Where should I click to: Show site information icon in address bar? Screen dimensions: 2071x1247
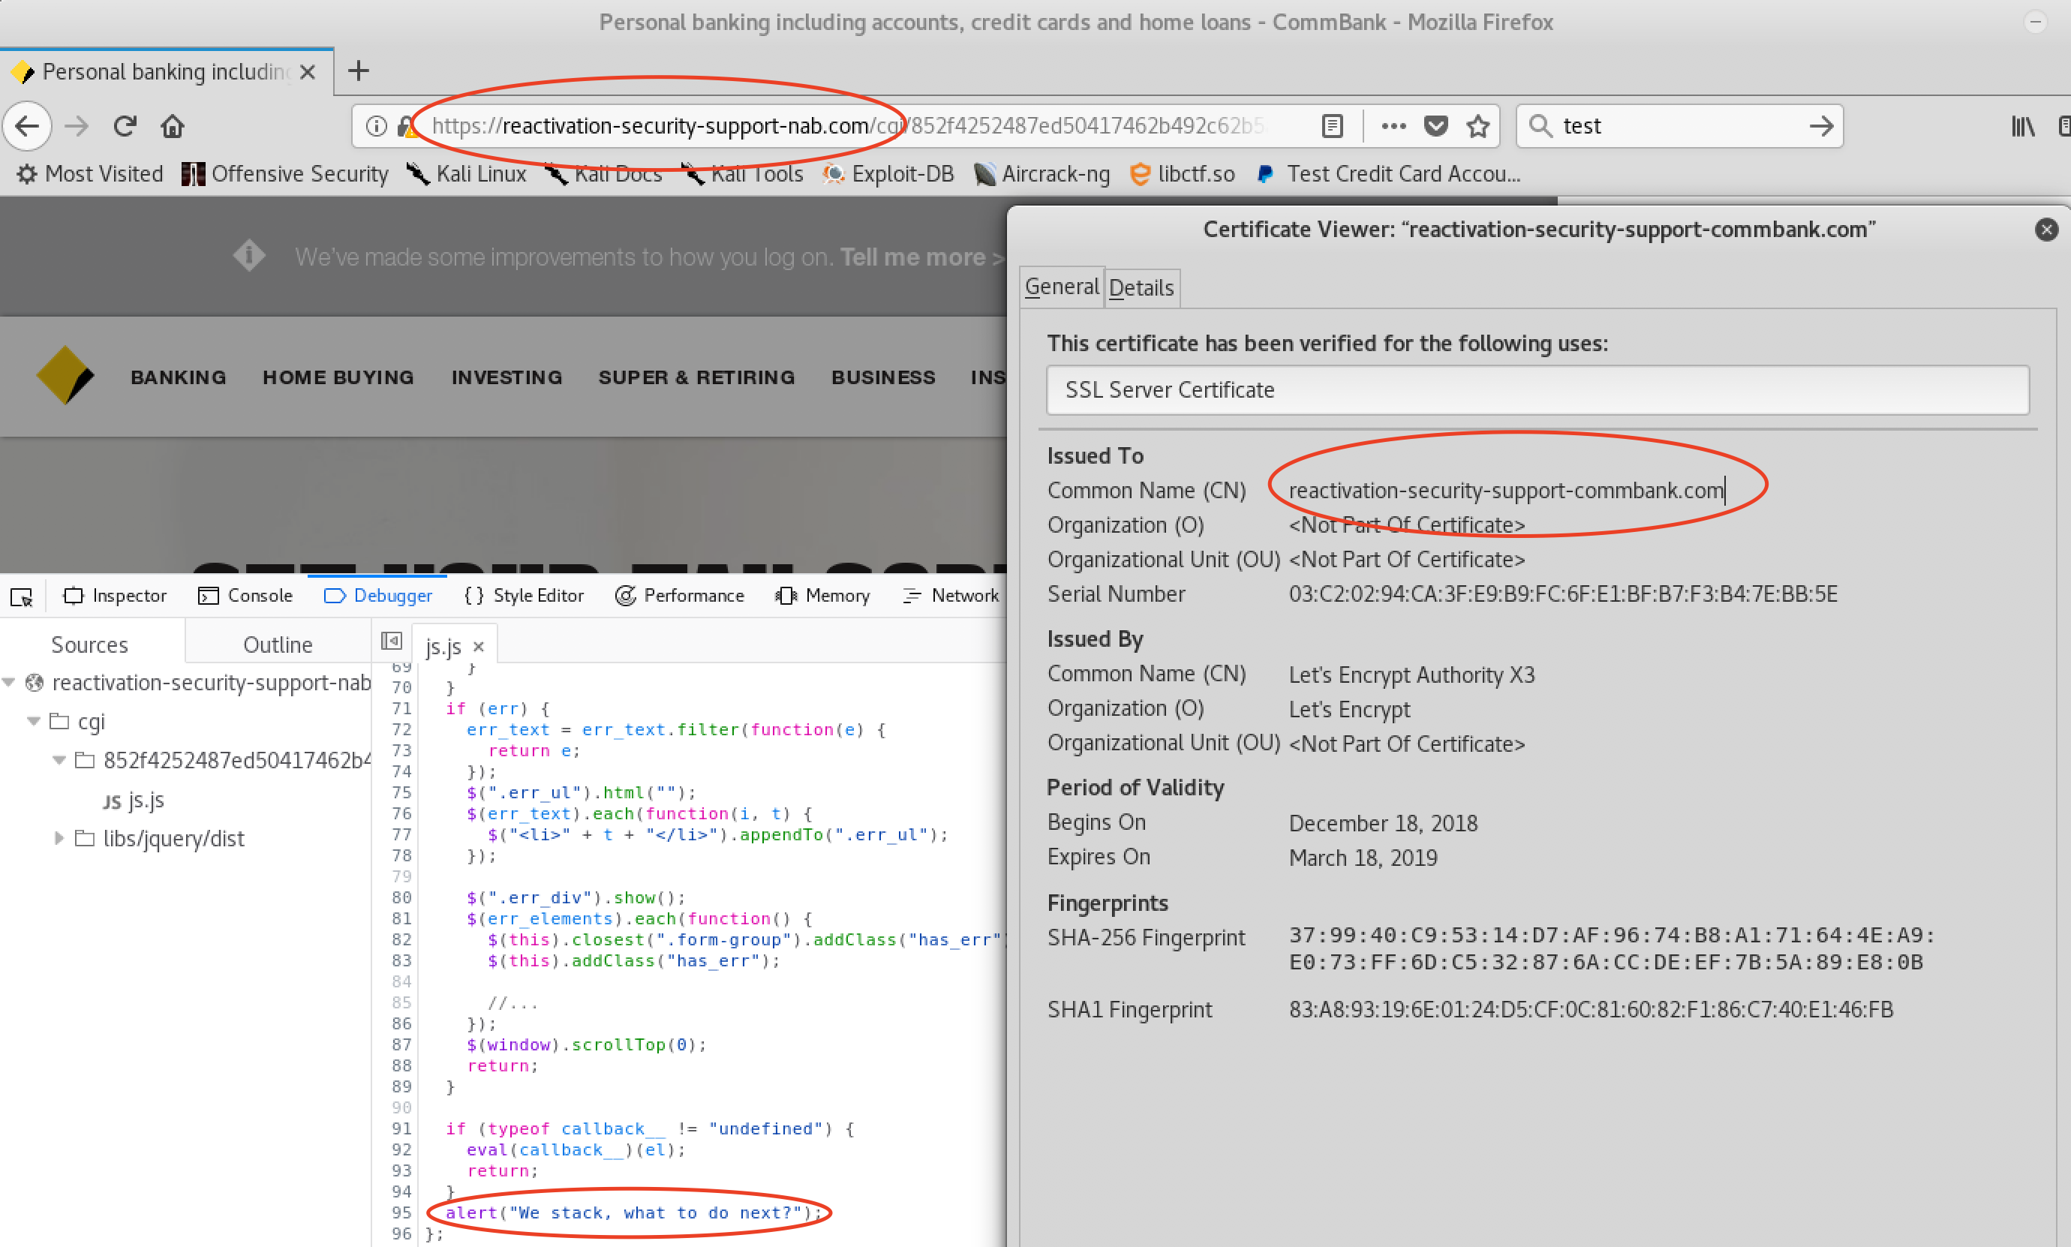click(377, 126)
